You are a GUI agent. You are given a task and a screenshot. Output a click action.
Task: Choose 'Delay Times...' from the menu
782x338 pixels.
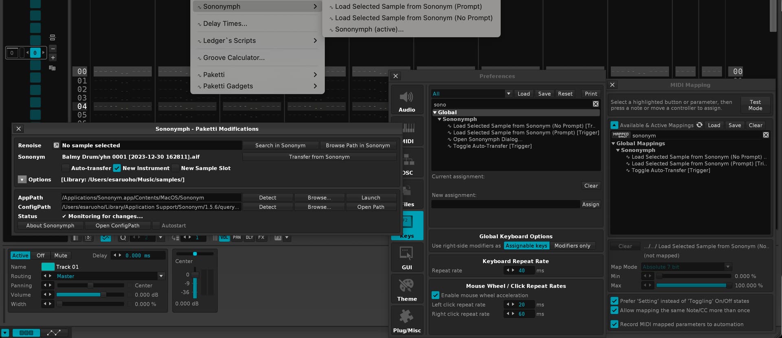point(257,24)
